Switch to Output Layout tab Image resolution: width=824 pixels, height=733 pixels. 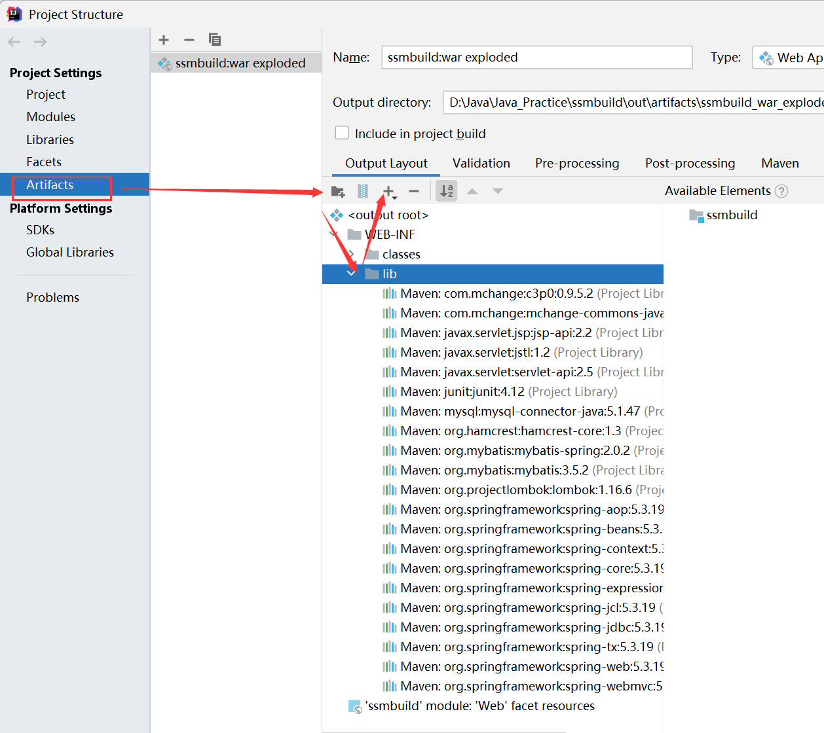[386, 163]
